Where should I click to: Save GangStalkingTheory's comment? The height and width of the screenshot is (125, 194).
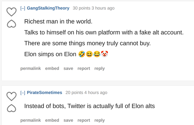coord(68,69)
